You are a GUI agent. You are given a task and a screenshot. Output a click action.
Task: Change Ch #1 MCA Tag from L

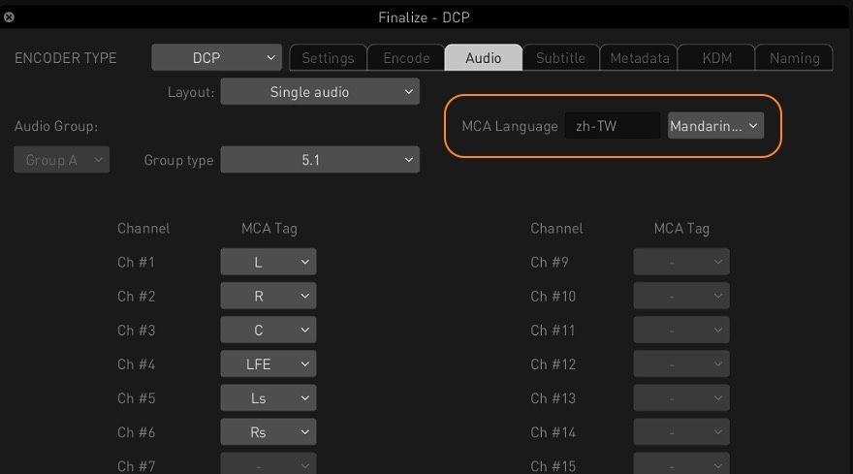pyautogui.click(x=269, y=262)
